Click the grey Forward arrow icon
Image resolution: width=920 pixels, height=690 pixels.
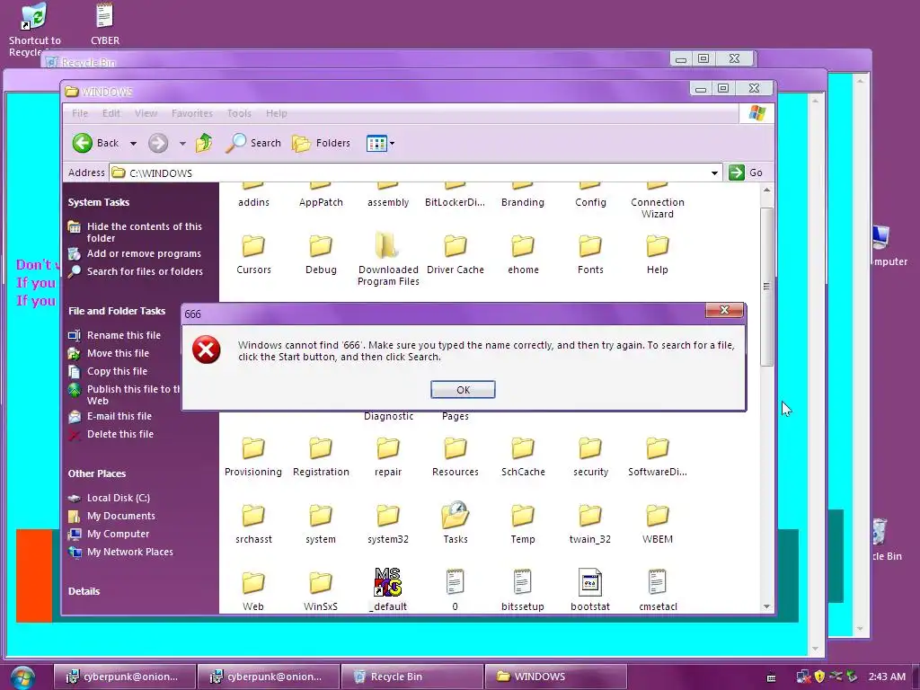158,143
